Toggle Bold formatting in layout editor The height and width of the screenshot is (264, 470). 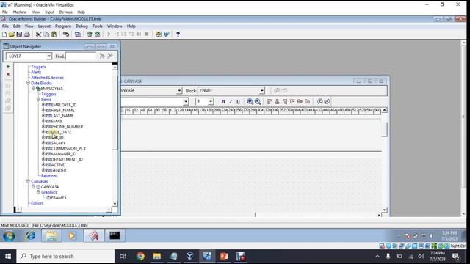(223, 101)
